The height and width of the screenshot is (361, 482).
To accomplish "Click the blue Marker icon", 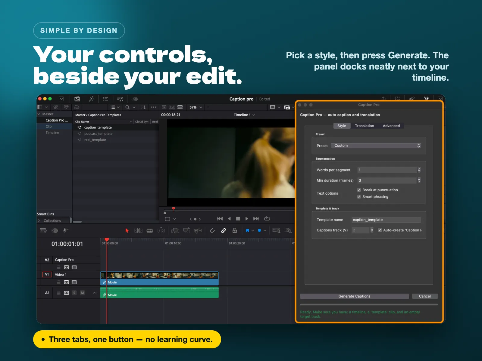I will point(259,230).
